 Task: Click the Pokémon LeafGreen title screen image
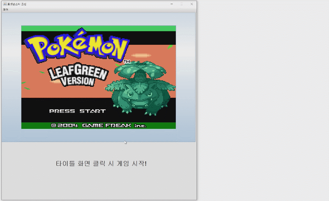point(98,77)
